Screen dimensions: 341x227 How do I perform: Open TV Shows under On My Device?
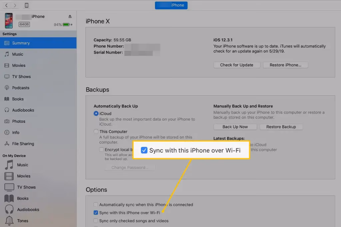27,187
